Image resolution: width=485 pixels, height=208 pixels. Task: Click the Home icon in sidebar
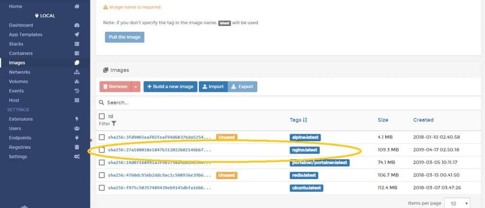77,7
